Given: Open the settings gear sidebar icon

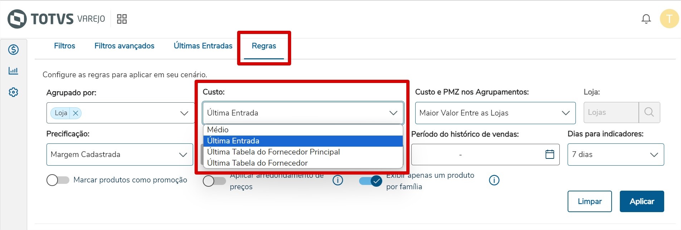Looking at the screenshot, I should [x=14, y=92].
